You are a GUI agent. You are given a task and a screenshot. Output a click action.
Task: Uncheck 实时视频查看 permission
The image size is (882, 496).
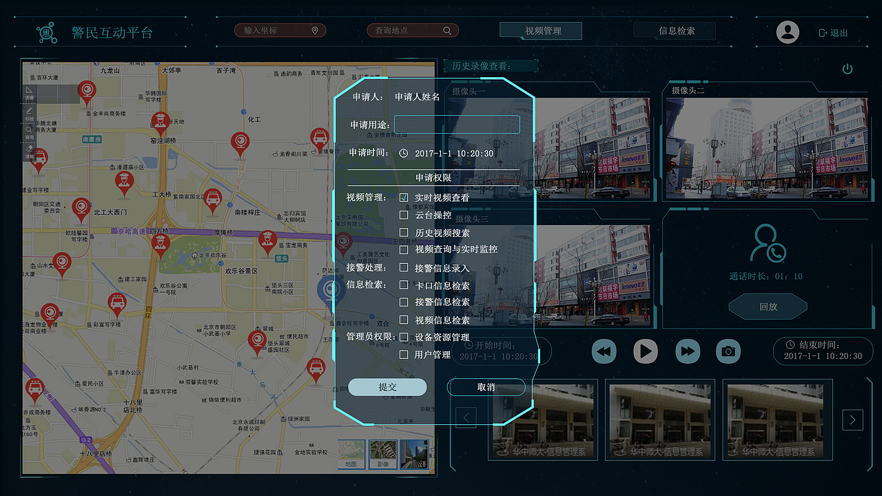click(404, 198)
